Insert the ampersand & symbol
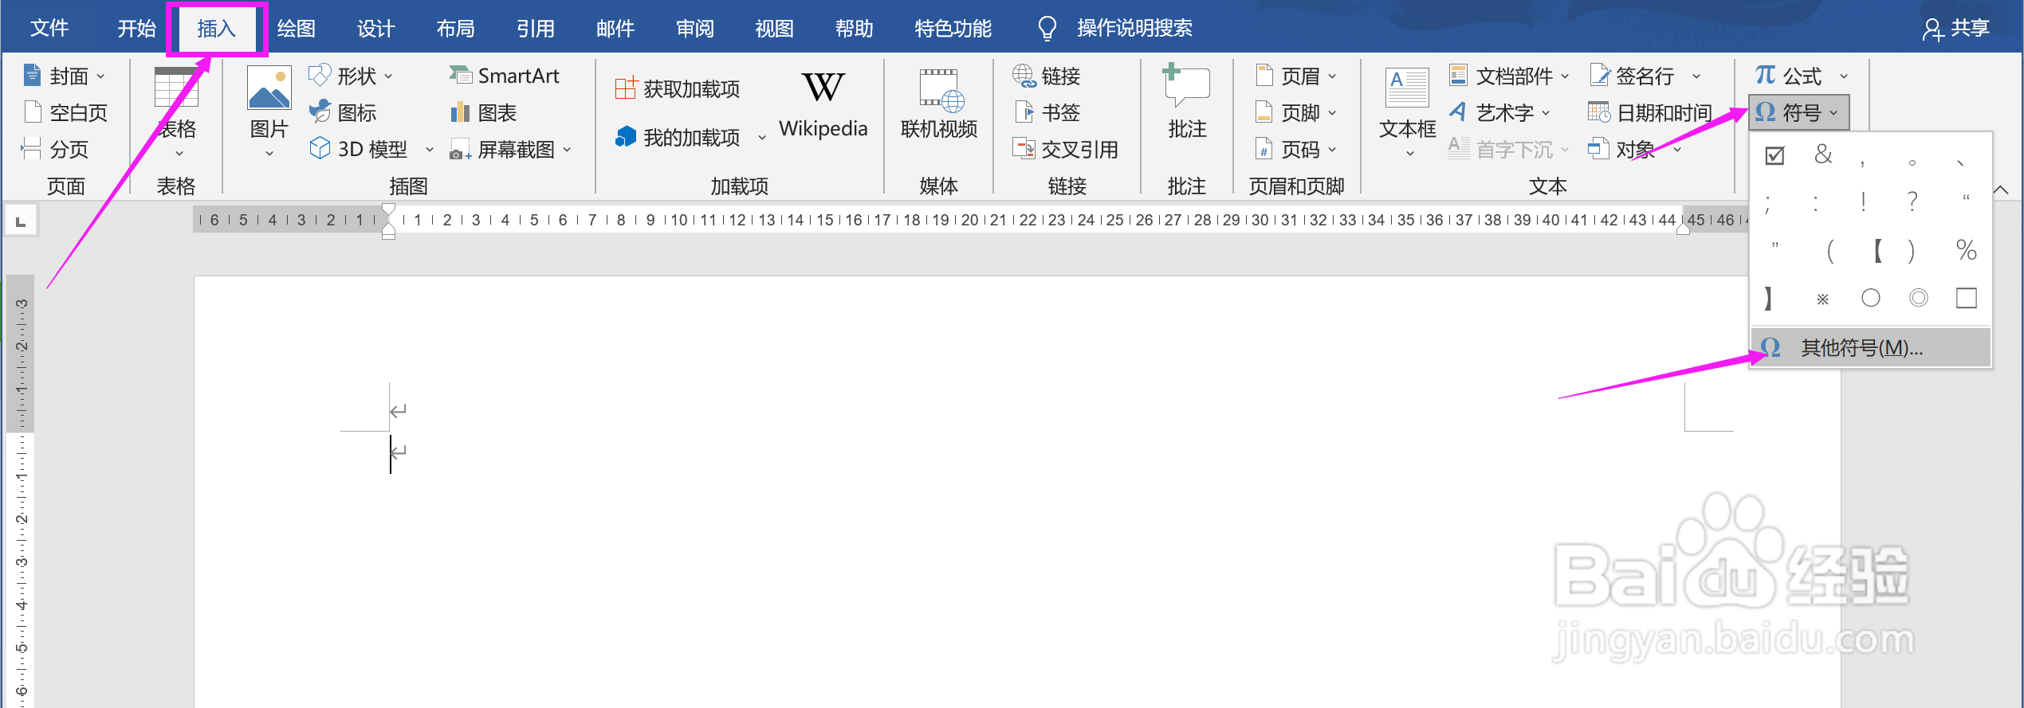The image size is (2024, 708). click(x=1823, y=155)
